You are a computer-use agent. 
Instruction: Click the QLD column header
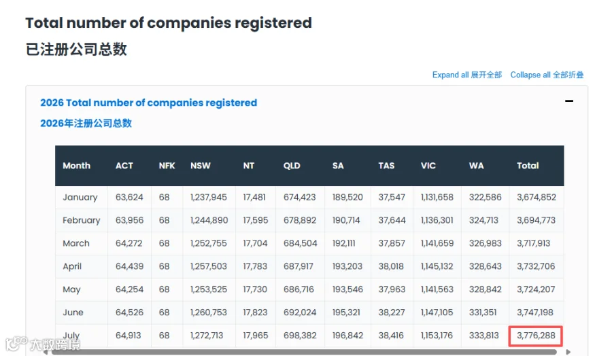(x=292, y=166)
